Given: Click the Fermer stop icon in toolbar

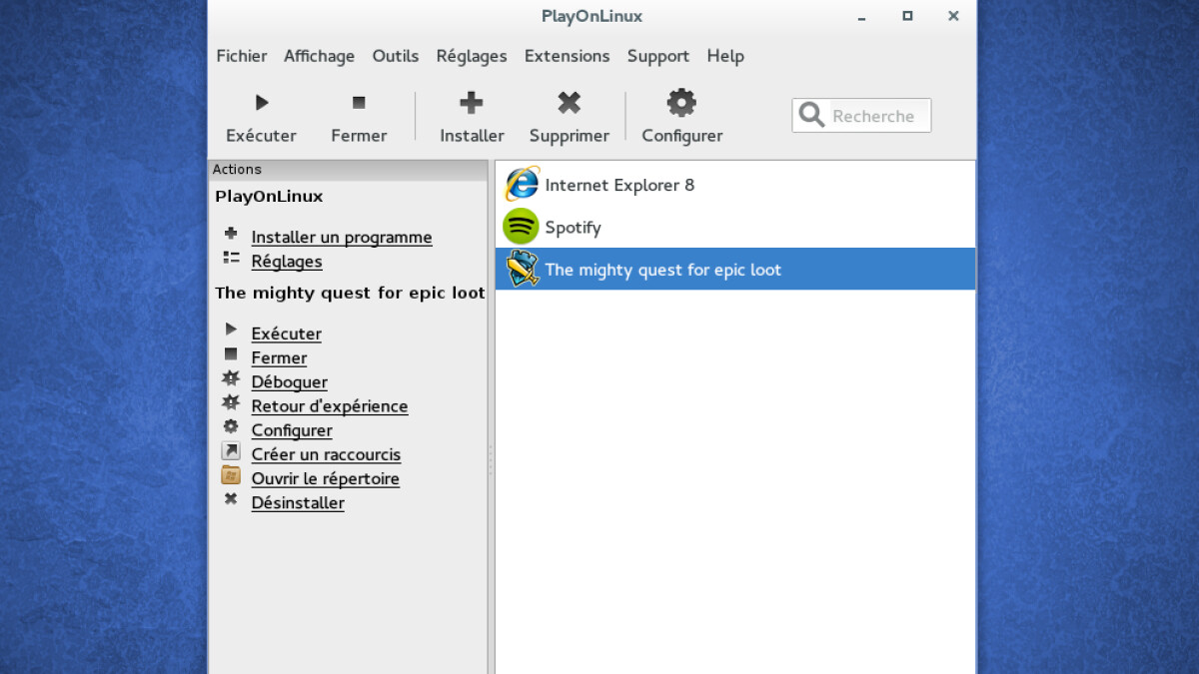Looking at the screenshot, I should [x=359, y=102].
